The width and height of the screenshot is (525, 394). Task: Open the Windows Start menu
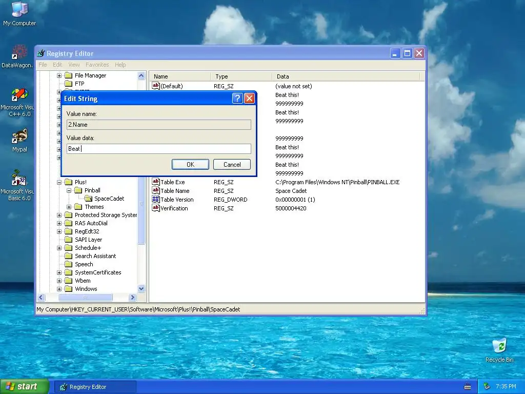pyautogui.click(x=25, y=387)
